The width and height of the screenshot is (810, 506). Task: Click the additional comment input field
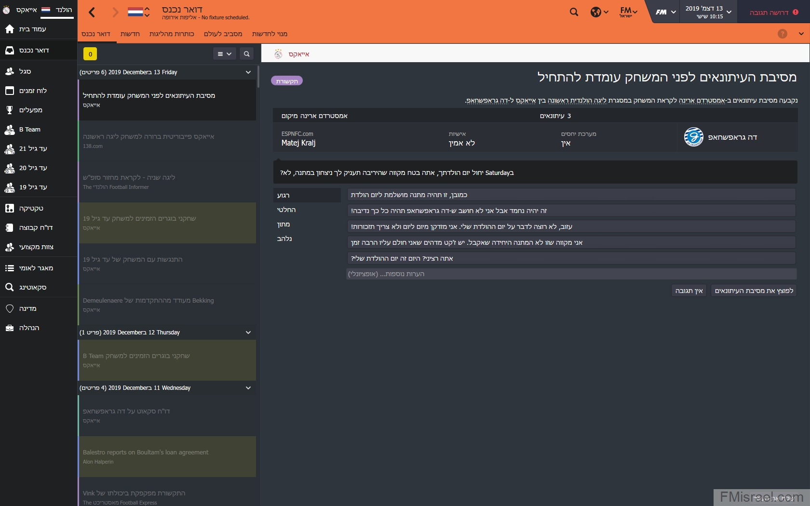pyautogui.click(x=571, y=274)
